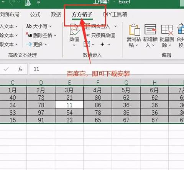Select column H header

pos(154,82)
